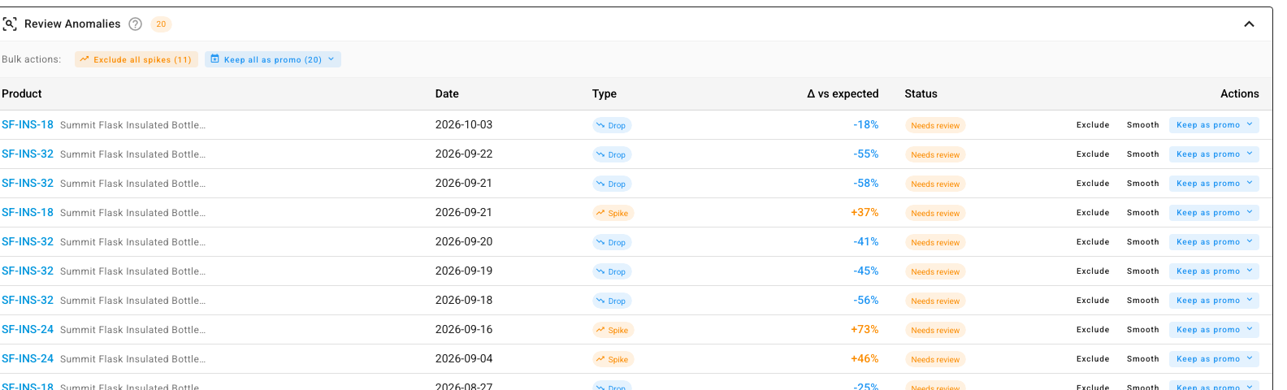Click Smooth for the -58% drop row
This screenshot has width=1287, height=390.
coord(1142,184)
